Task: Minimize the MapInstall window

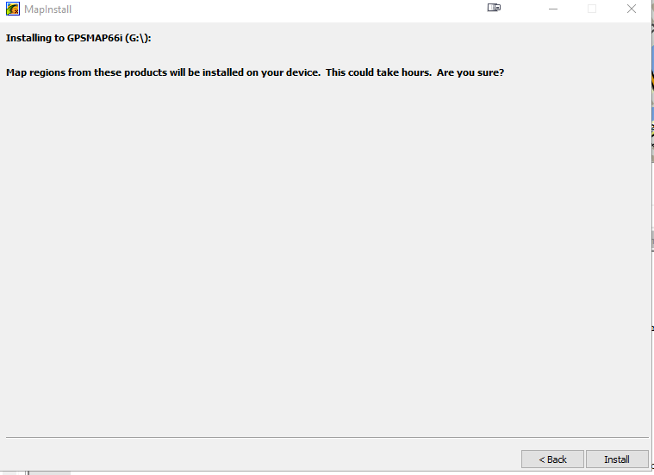Action: (553, 9)
